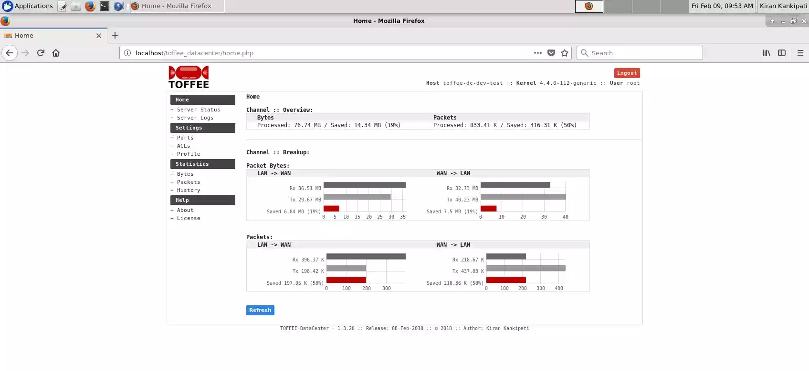Open the Pocket save icon
The image size is (809, 371).
551,53
